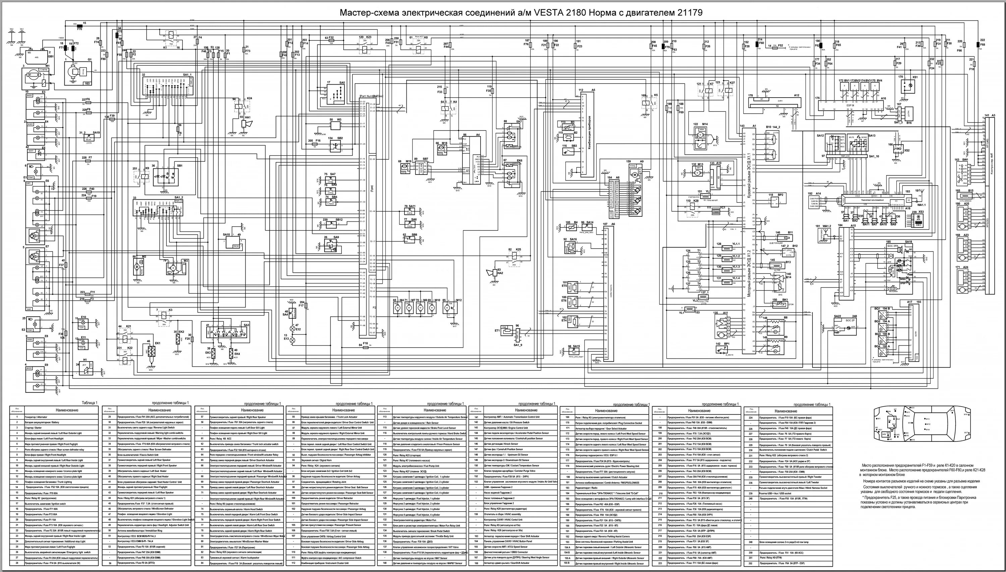1006x572 pixels.
Task: Select the "Right Tweeter" row numbered 235
Action: (788, 477)
